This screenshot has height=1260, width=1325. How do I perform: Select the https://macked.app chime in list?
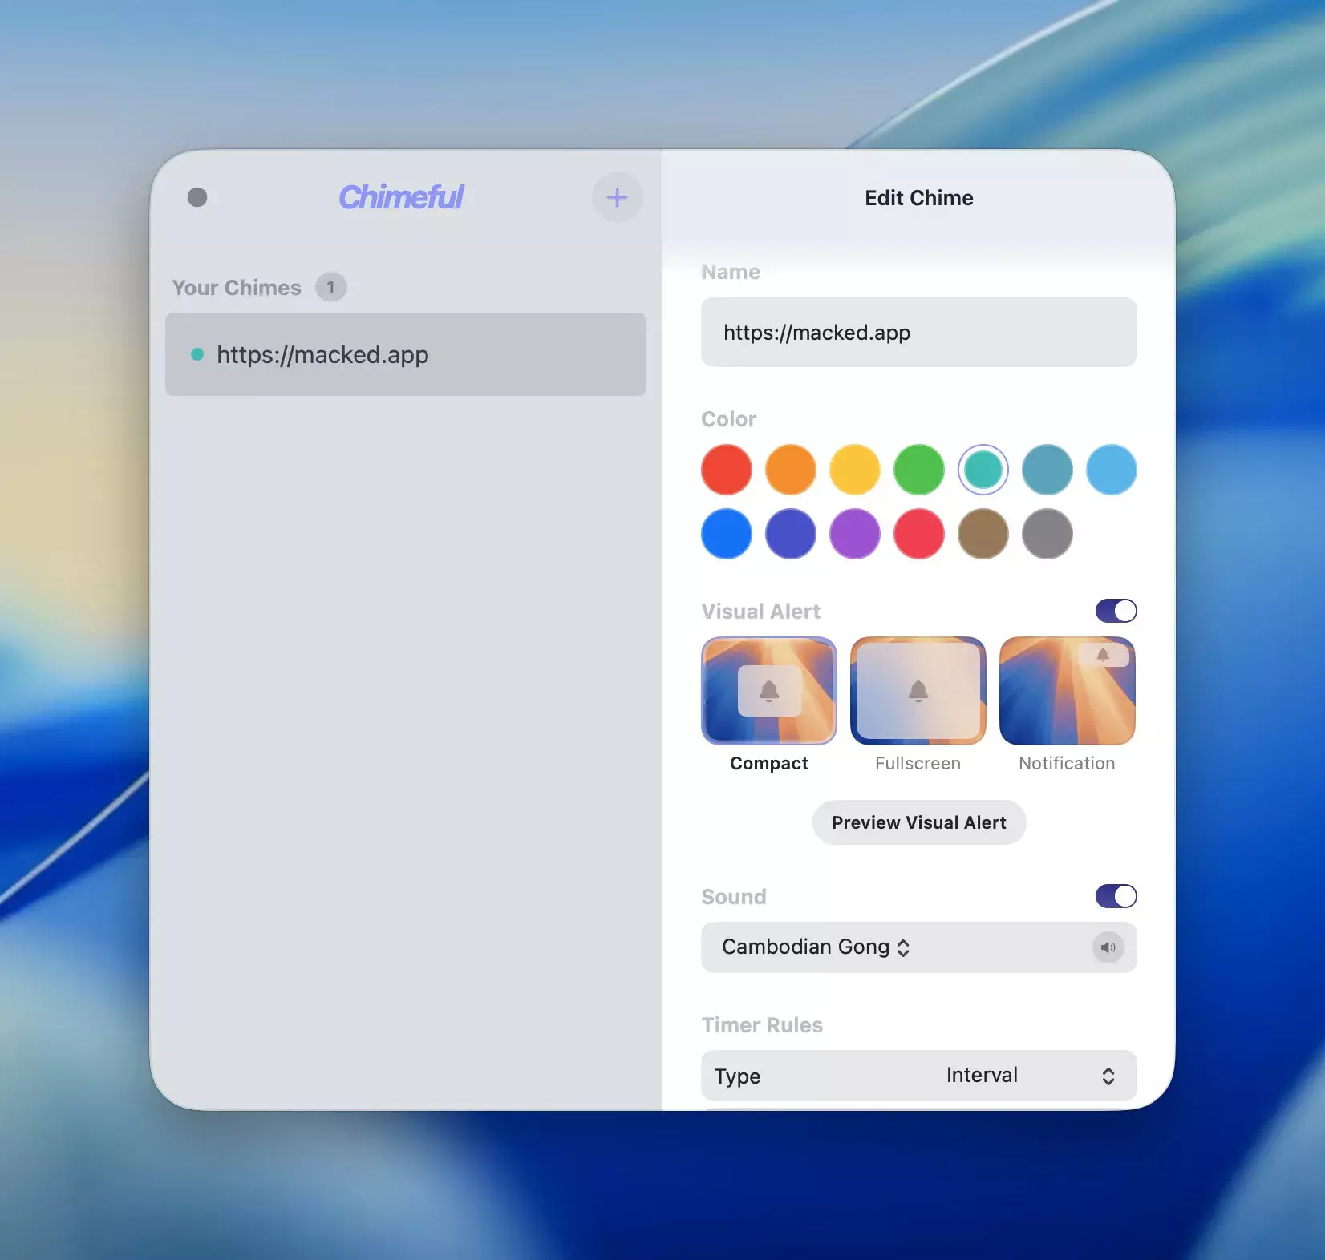(x=405, y=354)
